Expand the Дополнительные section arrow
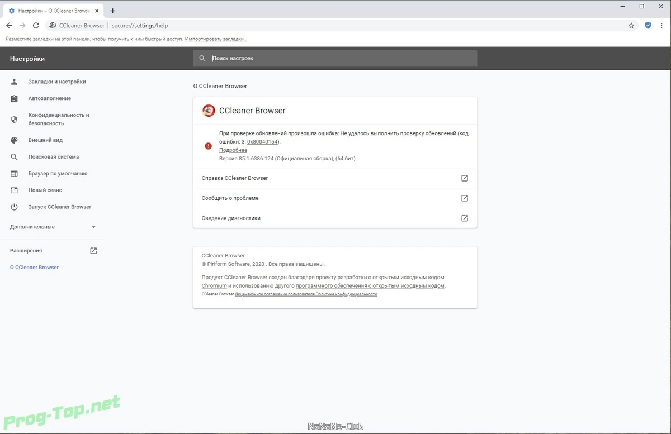671x434 pixels. (x=93, y=227)
